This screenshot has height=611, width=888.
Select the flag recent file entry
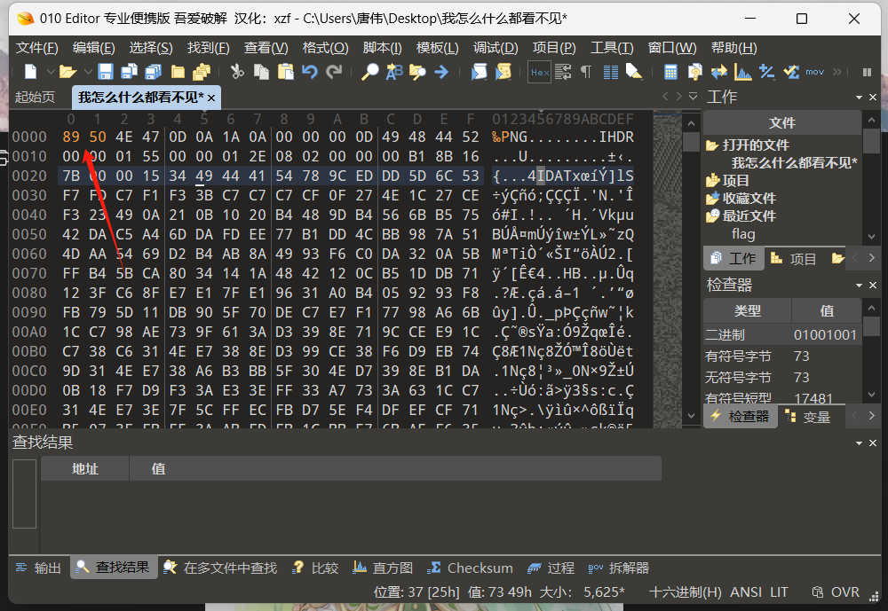pyautogui.click(x=743, y=234)
